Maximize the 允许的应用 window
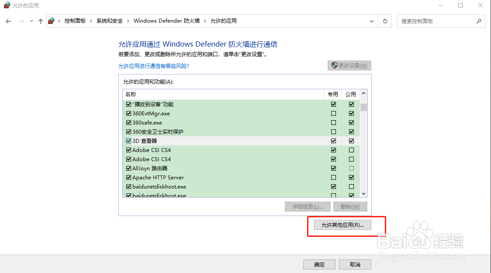The image size is (491, 273). (460, 5)
